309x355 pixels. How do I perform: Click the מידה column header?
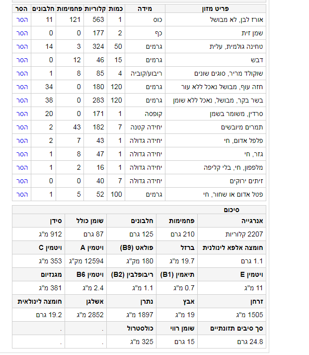point(145,9)
